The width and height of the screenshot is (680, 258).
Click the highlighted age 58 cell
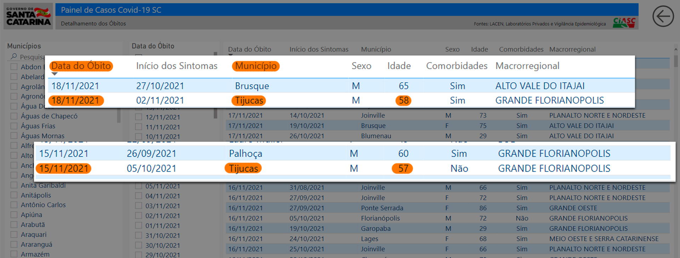pyautogui.click(x=404, y=101)
